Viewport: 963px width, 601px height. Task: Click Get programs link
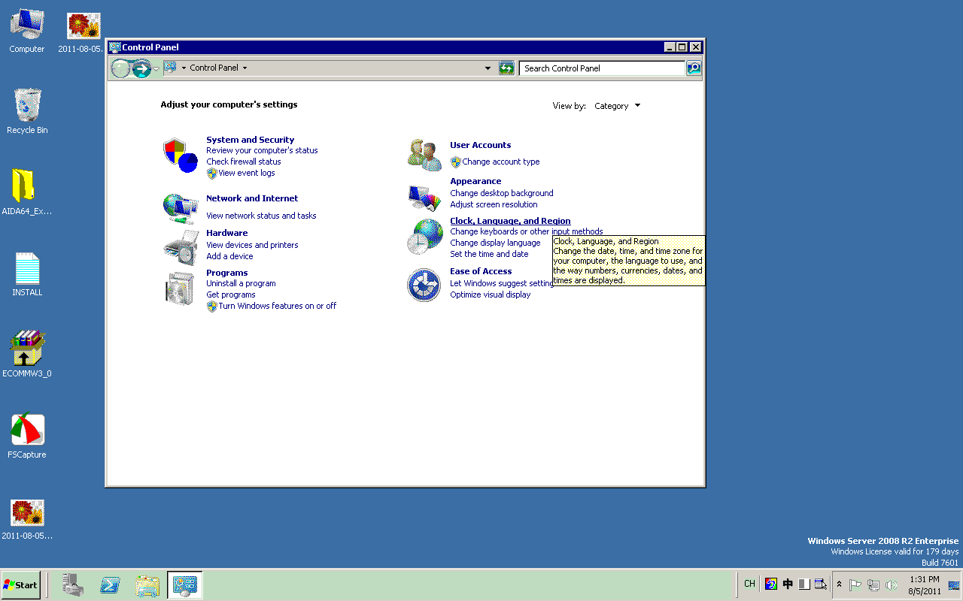pos(231,294)
